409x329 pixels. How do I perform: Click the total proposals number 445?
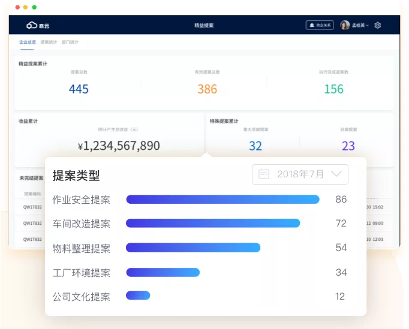point(79,89)
